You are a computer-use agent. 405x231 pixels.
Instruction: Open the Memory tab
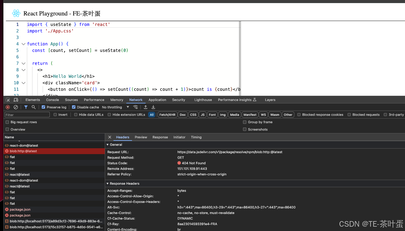point(117,100)
